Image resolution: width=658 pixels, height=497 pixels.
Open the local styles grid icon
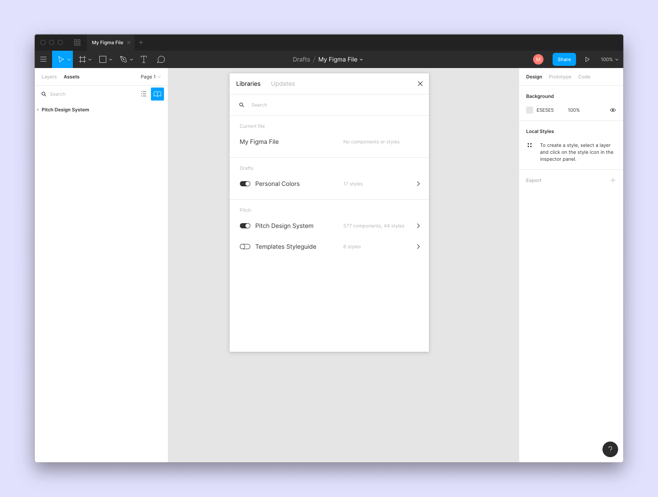point(530,145)
